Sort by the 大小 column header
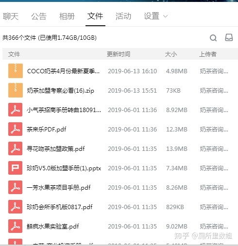The width and height of the screenshot is (238, 246). click(x=171, y=54)
